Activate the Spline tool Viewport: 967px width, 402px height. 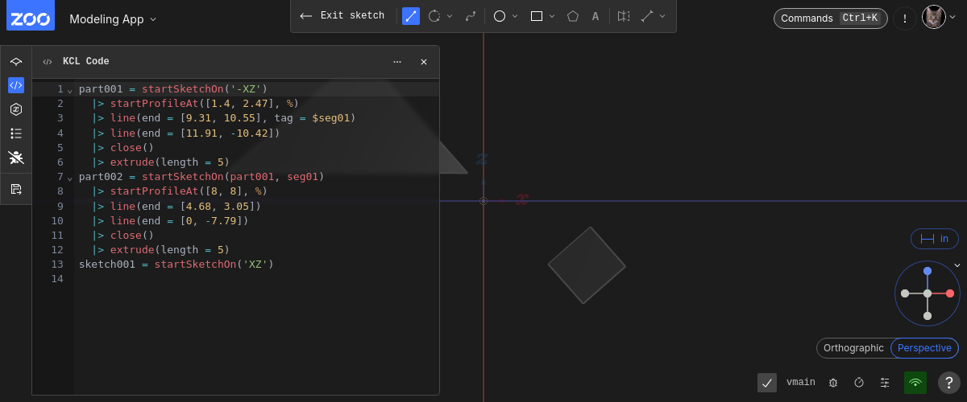(x=471, y=16)
